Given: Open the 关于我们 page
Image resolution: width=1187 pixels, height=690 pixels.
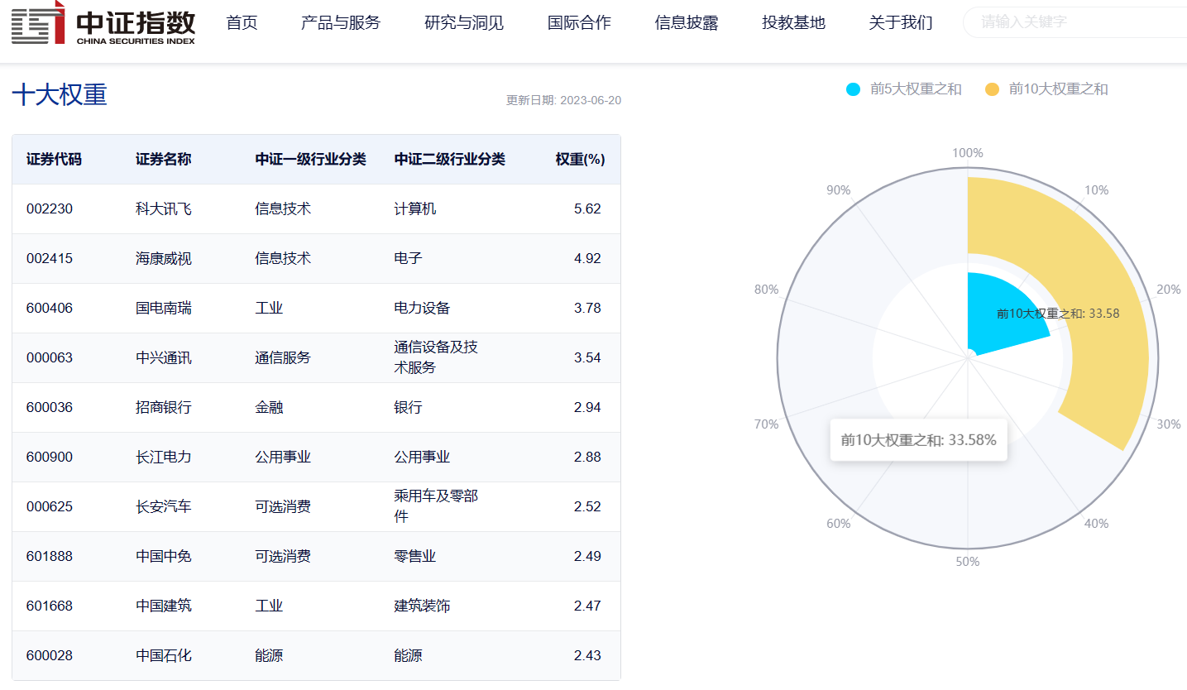Looking at the screenshot, I should point(901,23).
